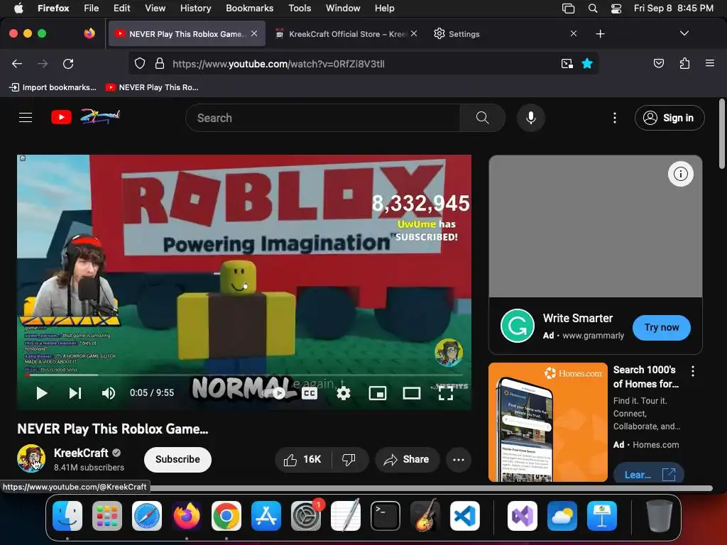Click the page vertical scrollbar
727x545 pixels.
click(721, 134)
